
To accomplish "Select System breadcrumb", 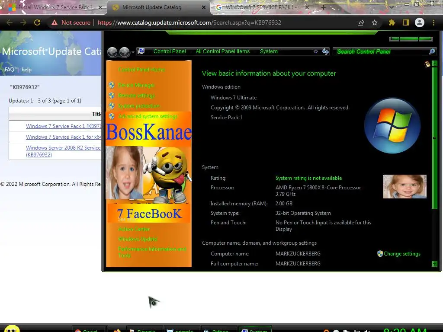I will click(269, 51).
